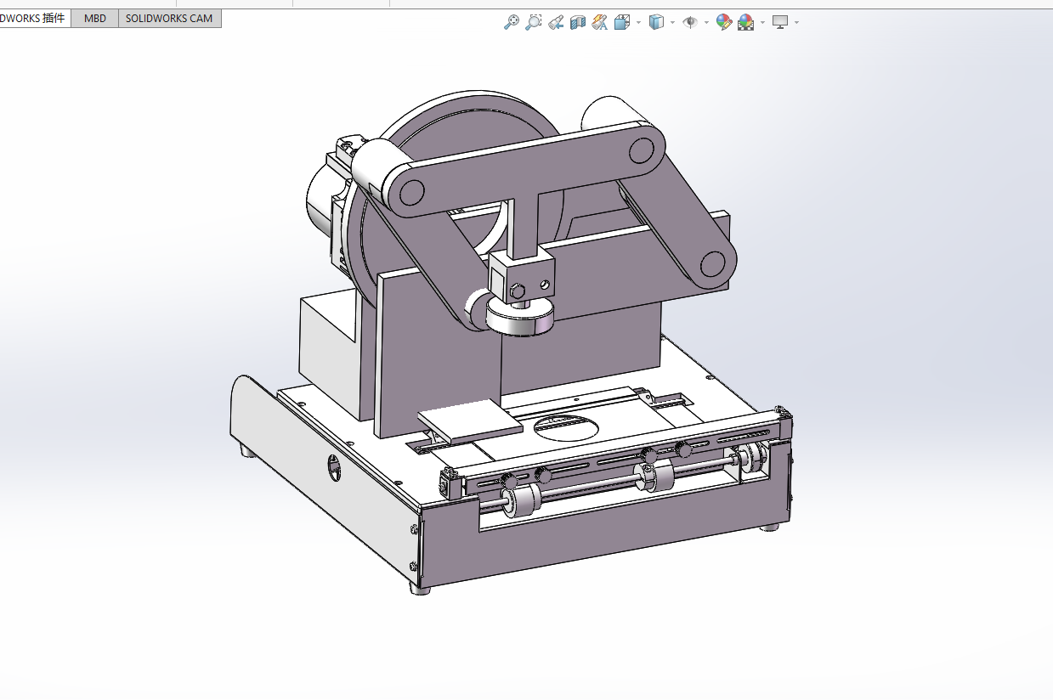Activate the Section View tool
Screen dimensions: 1053x700
pyautogui.click(x=578, y=22)
